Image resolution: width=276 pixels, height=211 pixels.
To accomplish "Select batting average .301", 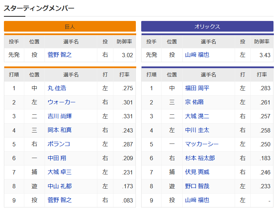I will coord(127,102).
